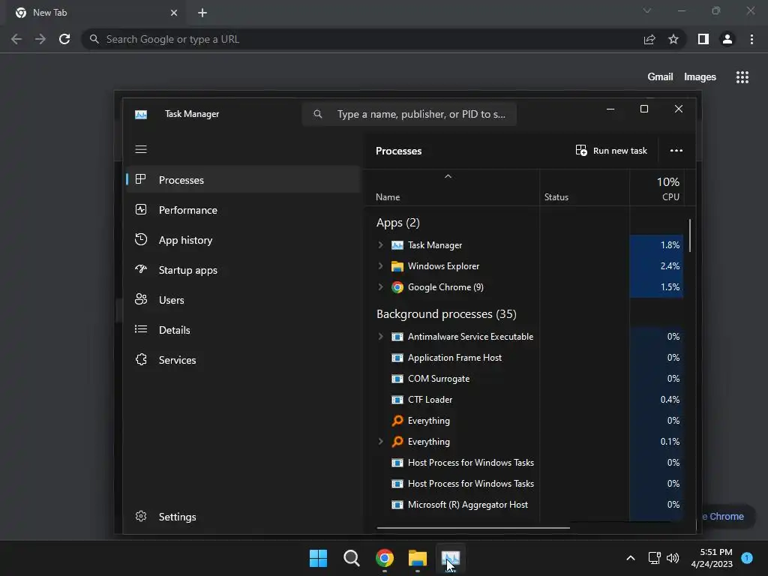Expand the Task Manager process row
The width and height of the screenshot is (768, 576).
pos(380,245)
